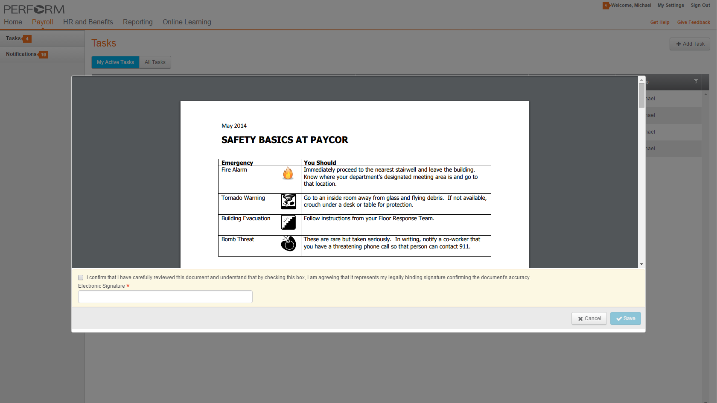Open HR and Benefits menu
Viewport: 717px width, 403px height.
[88, 22]
